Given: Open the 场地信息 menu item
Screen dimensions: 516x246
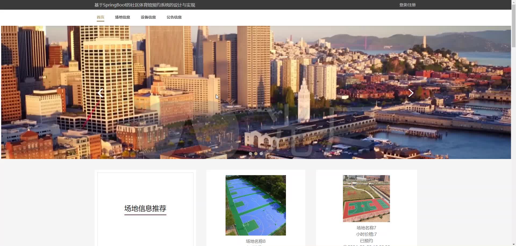Looking at the screenshot, I should click(x=123, y=17).
